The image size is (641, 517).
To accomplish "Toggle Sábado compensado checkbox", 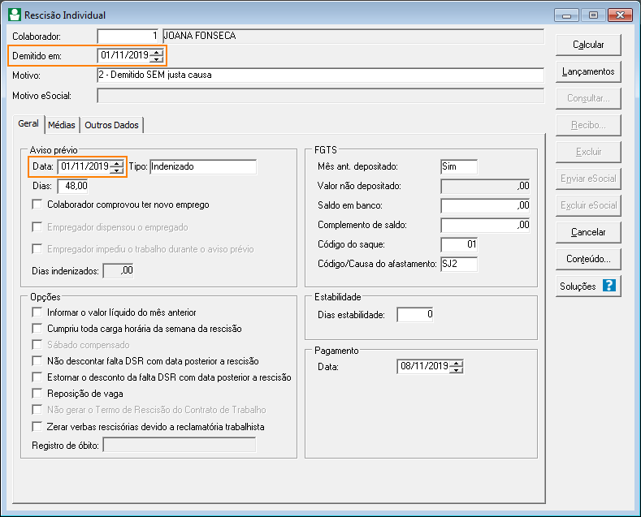I will [x=37, y=345].
